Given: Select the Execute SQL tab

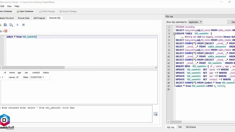Looking at the screenshot, I should click(x=55, y=18).
